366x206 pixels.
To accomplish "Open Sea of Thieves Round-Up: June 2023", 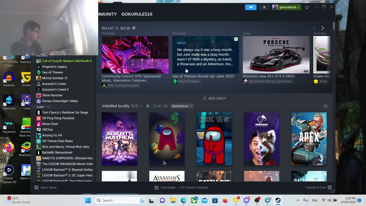I will click(x=203, y=76).
